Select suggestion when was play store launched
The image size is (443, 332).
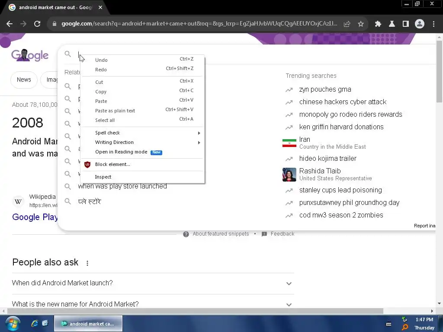point(122,186)
